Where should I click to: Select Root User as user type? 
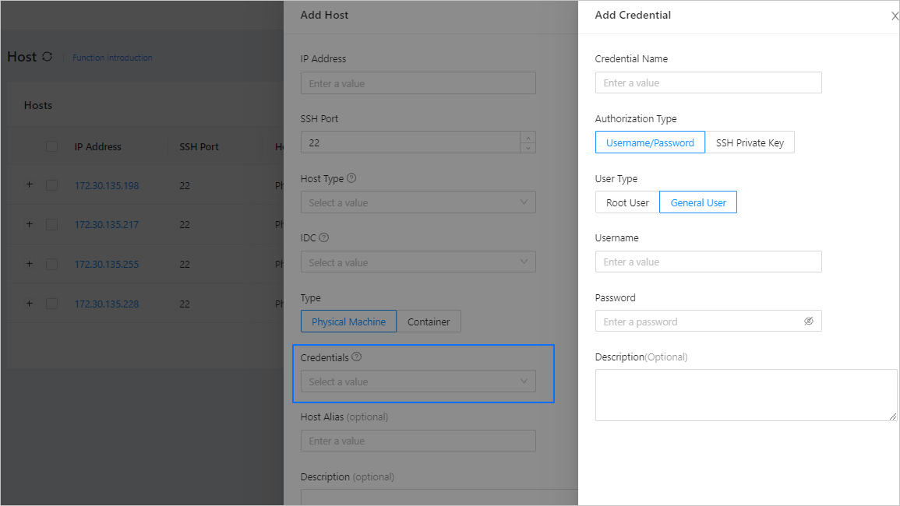pyautogui.click(x=627, y=202)
